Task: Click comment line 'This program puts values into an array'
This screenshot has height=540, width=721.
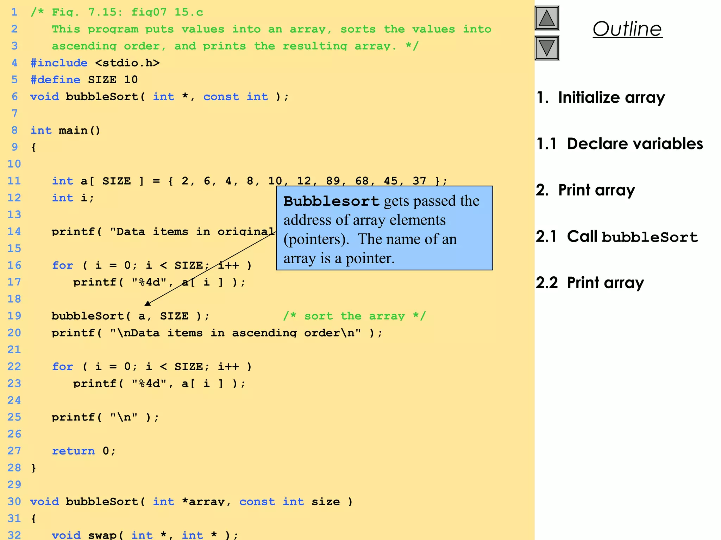Action: click(x=271, y=29)
